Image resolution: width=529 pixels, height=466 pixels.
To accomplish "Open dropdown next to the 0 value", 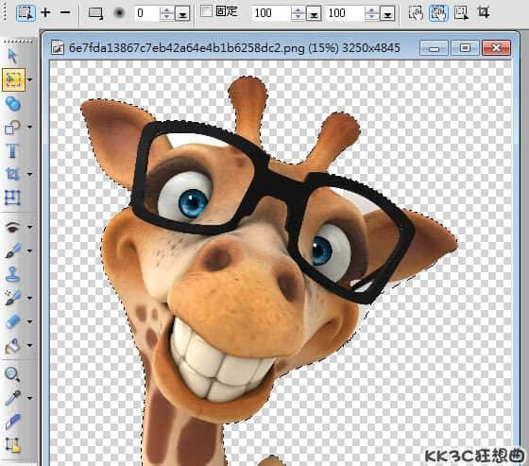I will pyautogui.click(x=182, y=13).
